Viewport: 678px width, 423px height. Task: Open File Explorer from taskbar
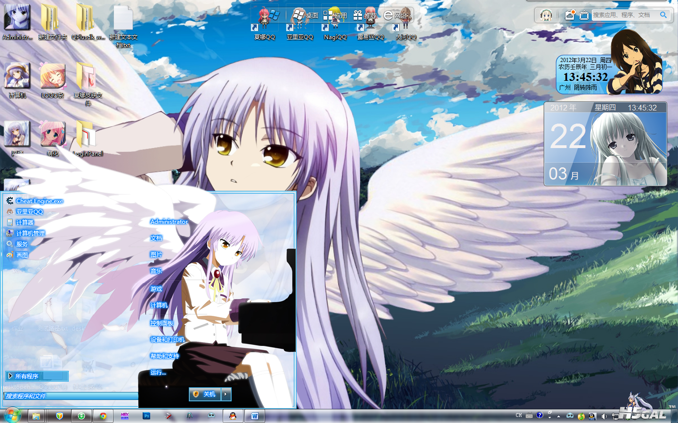pyautogui.click(x=36, y=416)
